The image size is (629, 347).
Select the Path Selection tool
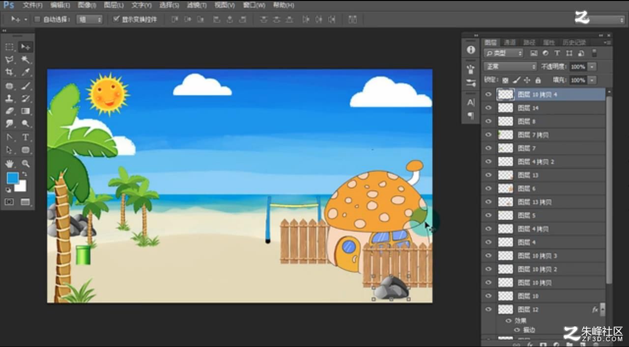pos(9,150)
